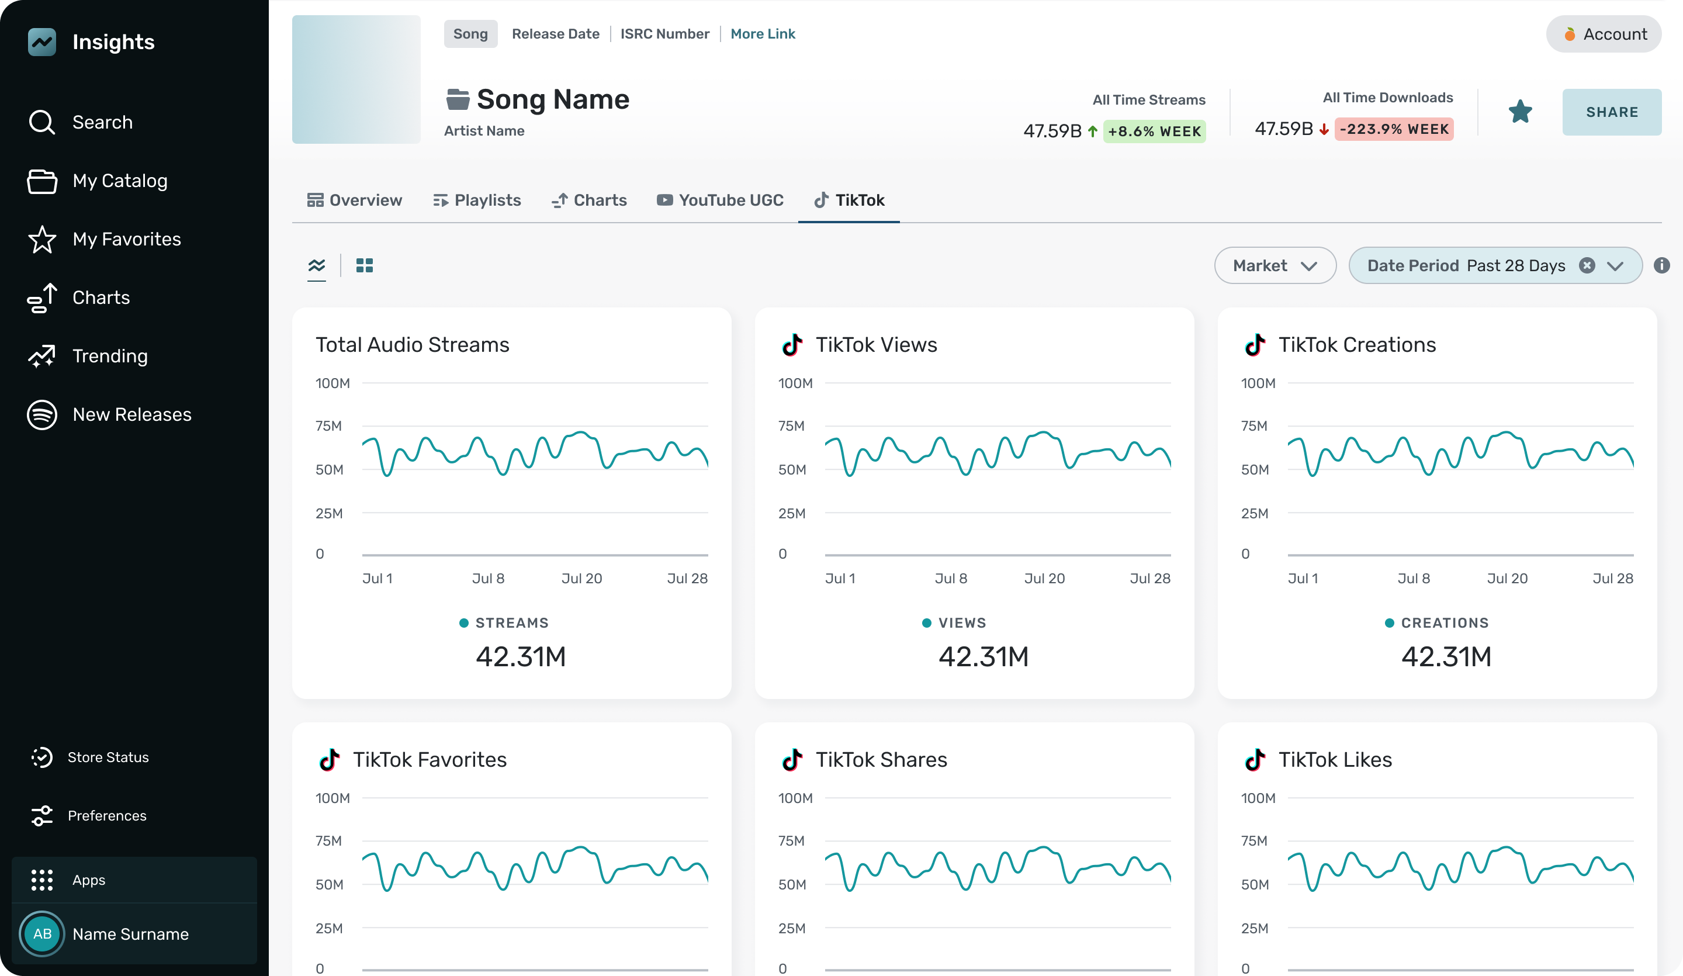Open the More Link hyperlink
The width and height of the screenshot is (1683, 976).
(x=762, y=34)
